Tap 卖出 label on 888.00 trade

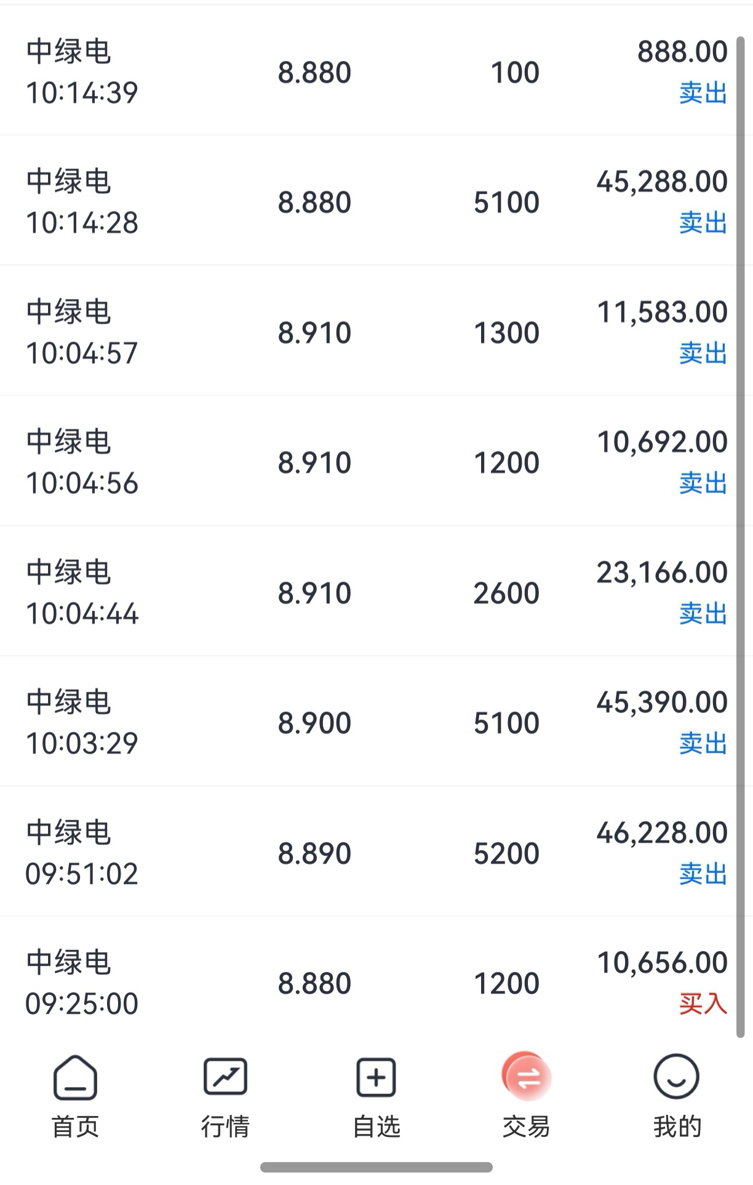click(703, 93)
